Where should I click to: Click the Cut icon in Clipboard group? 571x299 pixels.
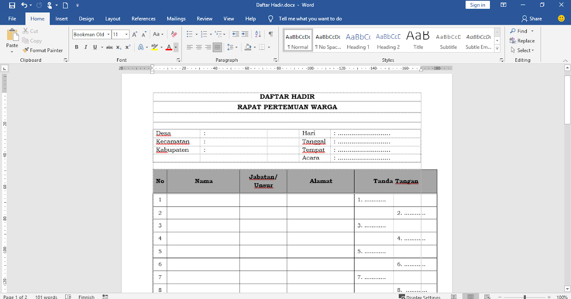(27, 30)
